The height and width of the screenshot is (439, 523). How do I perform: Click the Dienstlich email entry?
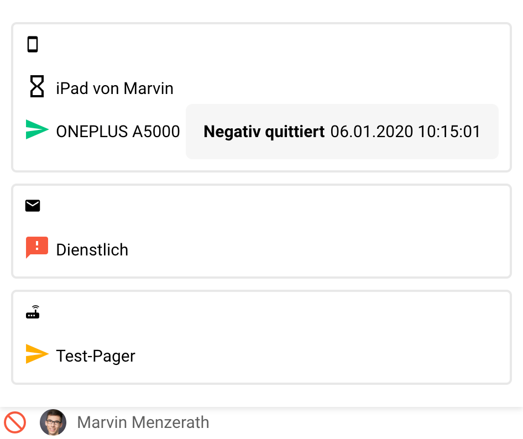click(x=92, y=250)
